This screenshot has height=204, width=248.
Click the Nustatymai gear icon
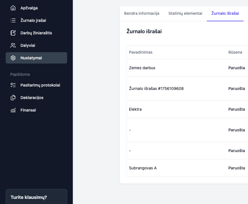[x=13, y=58]
